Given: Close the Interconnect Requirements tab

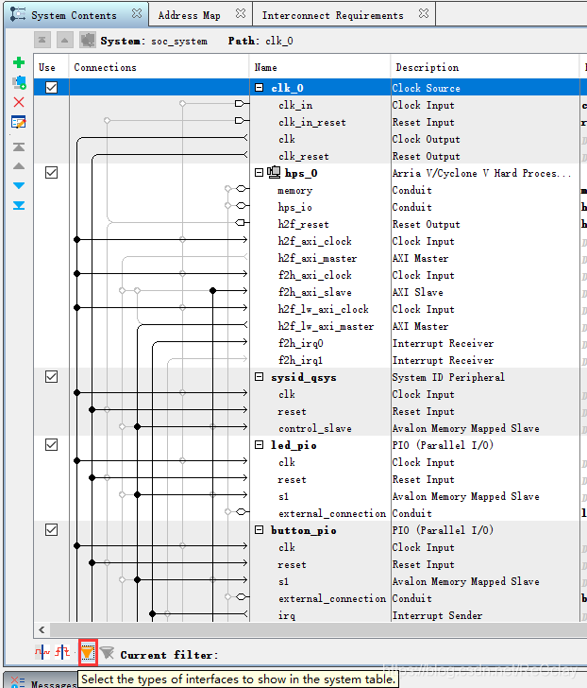Looking at the screenshot, I should tap(423, 13).
